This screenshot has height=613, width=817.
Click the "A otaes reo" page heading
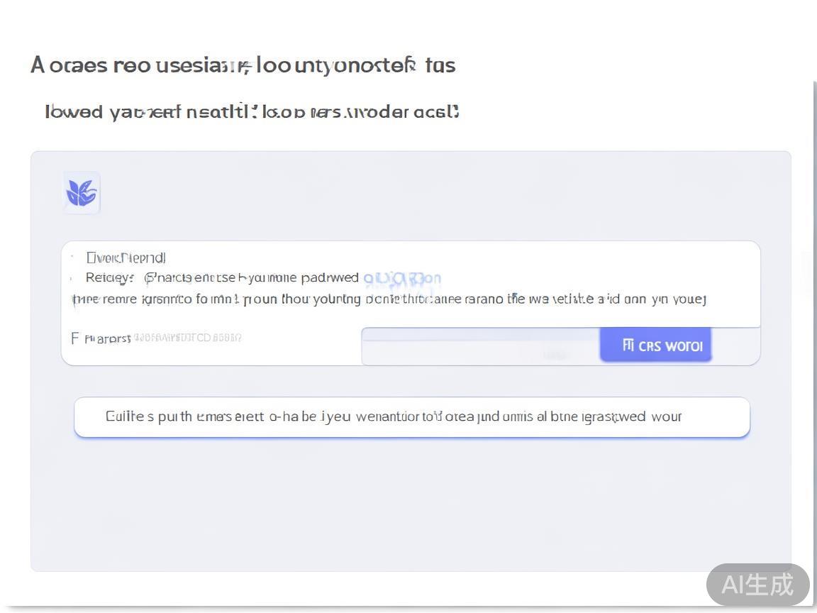[243, 65]
